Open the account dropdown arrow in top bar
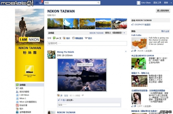 click(171, 3)
